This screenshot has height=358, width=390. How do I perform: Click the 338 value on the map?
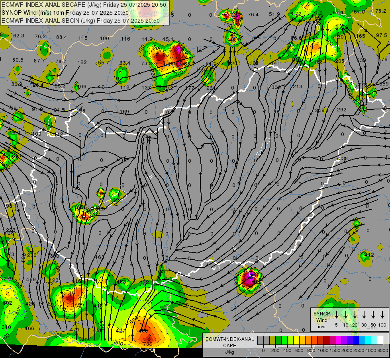pos(343,158)
